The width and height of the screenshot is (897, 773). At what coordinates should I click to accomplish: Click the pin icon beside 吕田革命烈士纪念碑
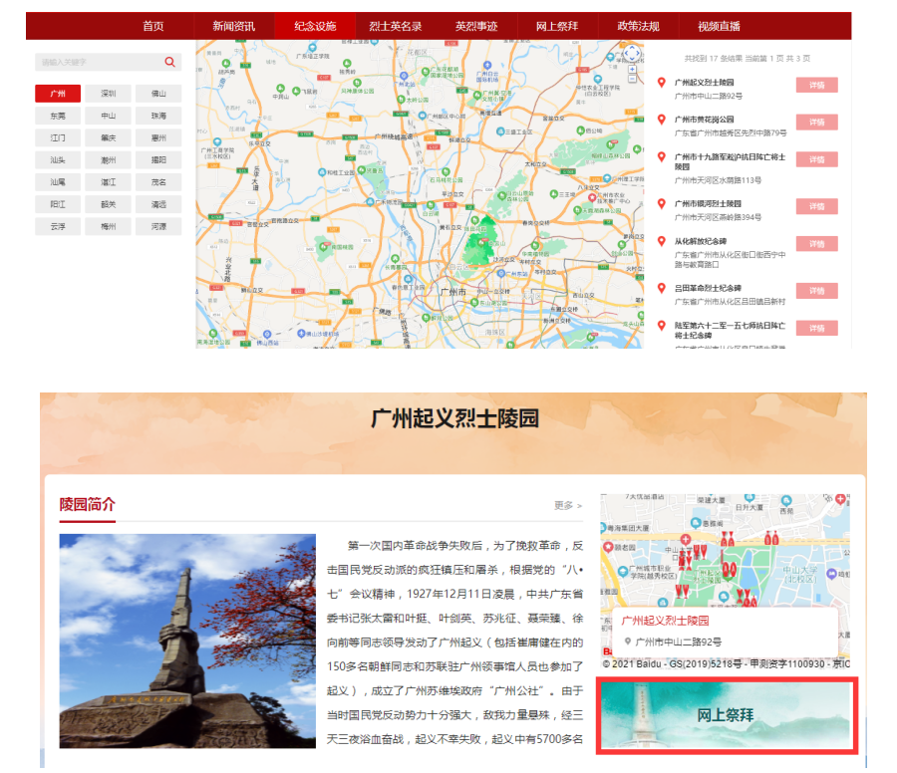[662, 288]
